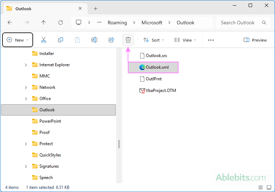Click the Copy icon in toolbar
This screenshot has height=192, width=275.
61,40
